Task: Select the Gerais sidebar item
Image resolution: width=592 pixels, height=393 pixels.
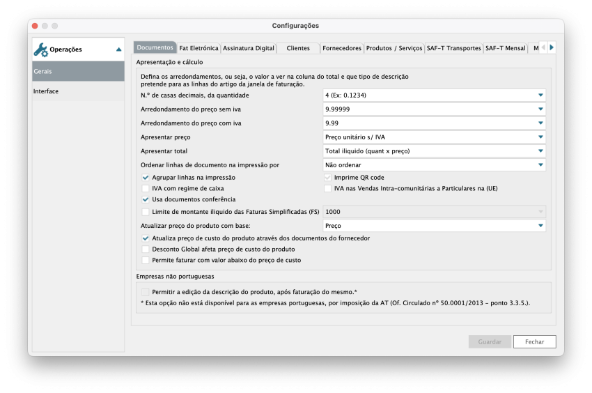Action: tap(78, 72)
